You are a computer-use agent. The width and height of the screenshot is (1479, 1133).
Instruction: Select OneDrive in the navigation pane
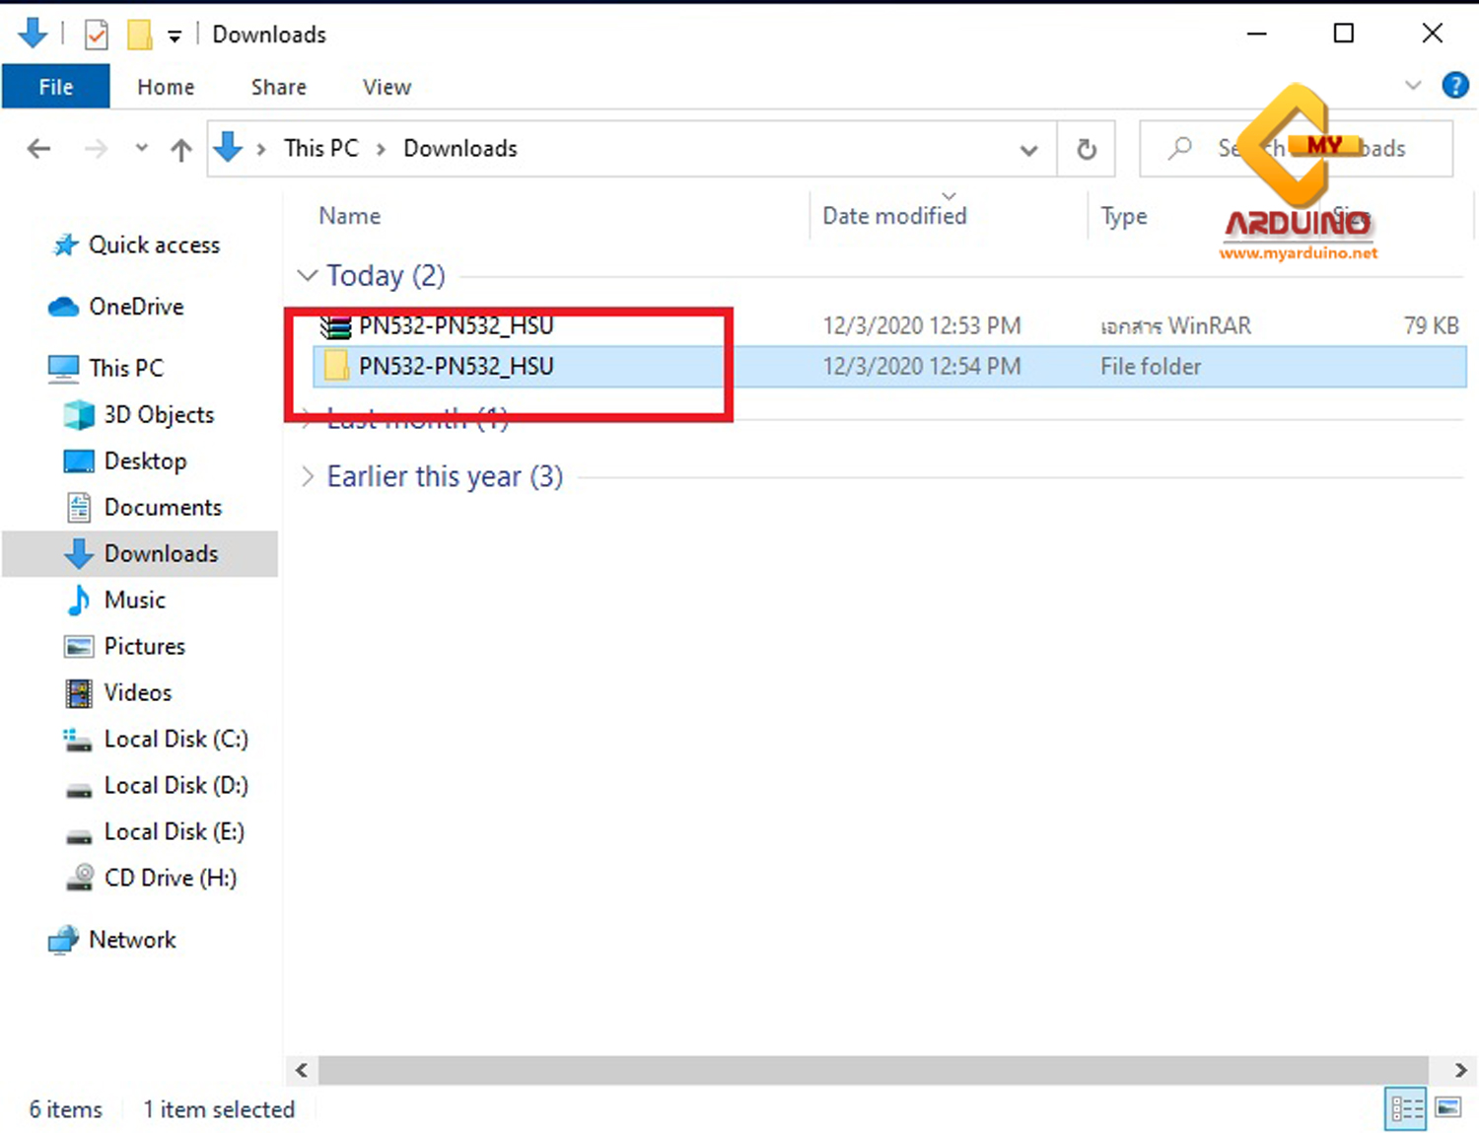(137, 307)
